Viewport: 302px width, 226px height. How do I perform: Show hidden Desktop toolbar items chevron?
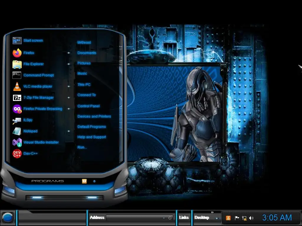[212, 212]
